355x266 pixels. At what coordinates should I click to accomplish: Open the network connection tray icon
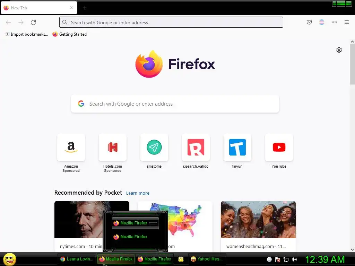(286, 259)
